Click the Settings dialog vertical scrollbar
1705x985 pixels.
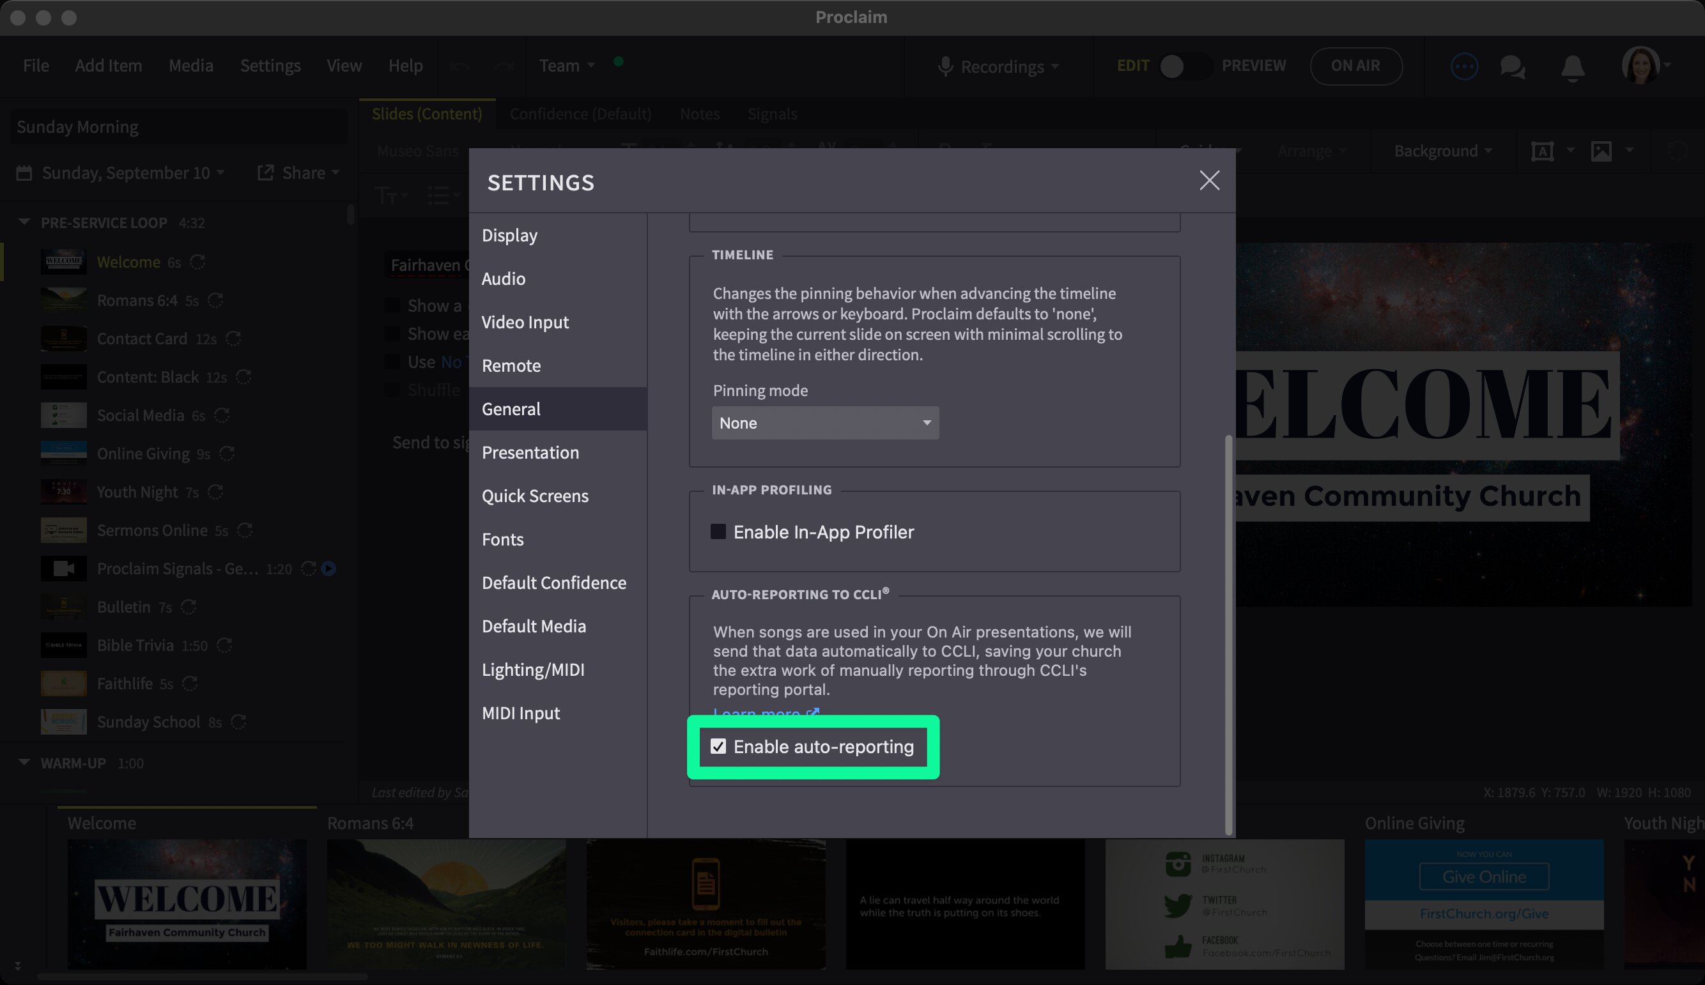pos(1229,634)
